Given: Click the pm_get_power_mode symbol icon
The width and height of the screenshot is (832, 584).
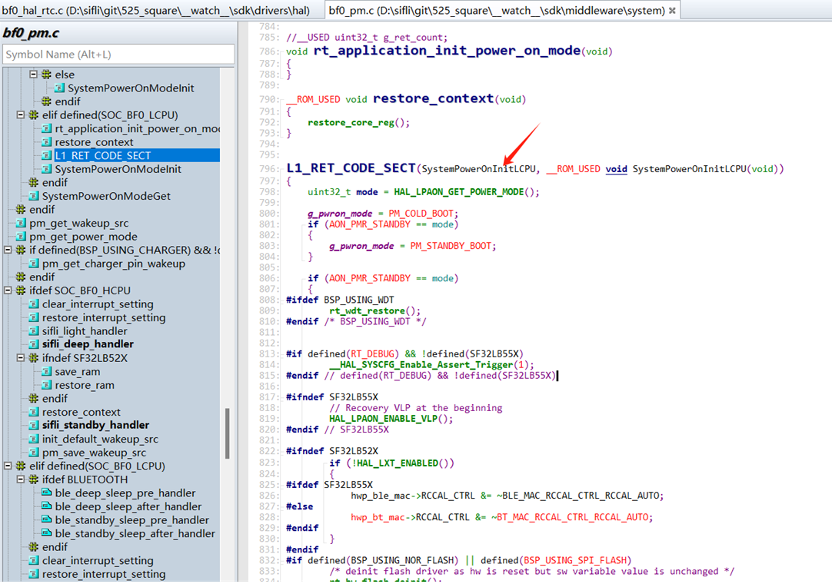Looking at the screenshot, I should pyautogui.click(x=22, y=237).
